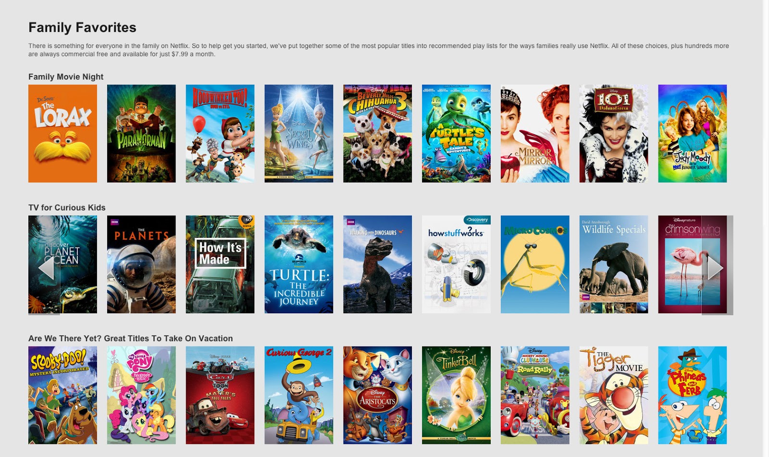Select the Phineas and Ferb poster

coord(693,395)
